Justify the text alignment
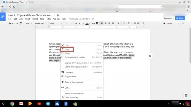This screenshot has width=191, height=107. 113,23
